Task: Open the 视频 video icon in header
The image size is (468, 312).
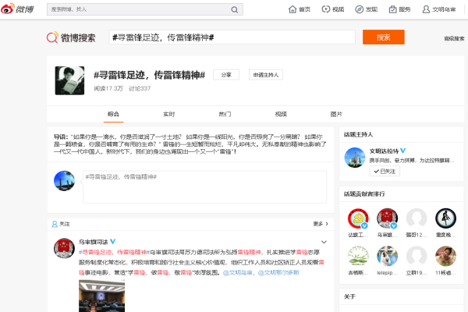Action: tap(325, 9)
